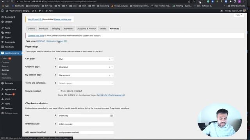This screenshot has width=250, height=140.
Task: Select the Advanced settings tab
Action: (114, 28)
